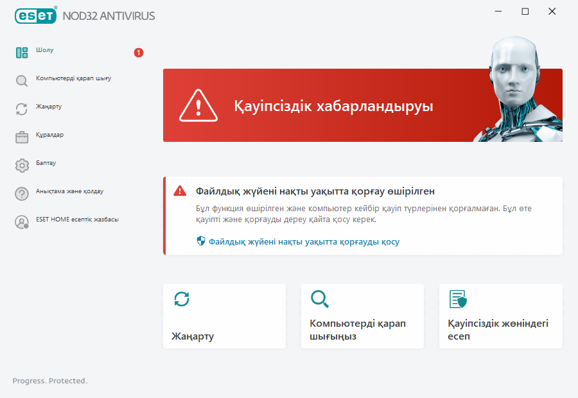Start Компьютерді қарап шығыңыз scan
This screenshot has width=578, height=398.
click(x=362, y=316)
